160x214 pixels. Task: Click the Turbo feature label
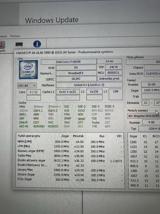[95, 123]
